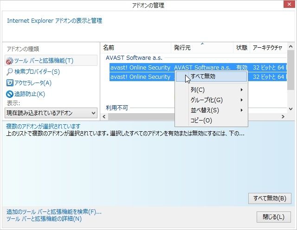
Task: Click the list scroll up arrow
Action: [291, 46]
